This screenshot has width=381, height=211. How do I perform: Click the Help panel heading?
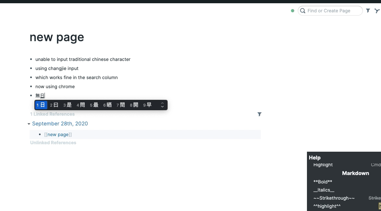click(315, 158)
